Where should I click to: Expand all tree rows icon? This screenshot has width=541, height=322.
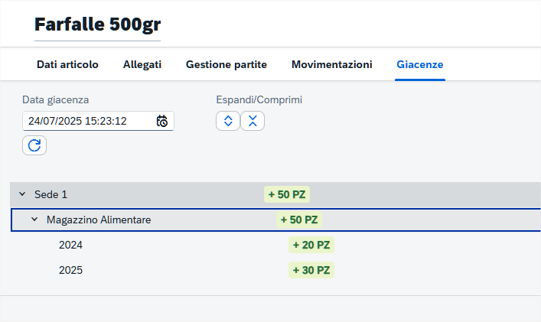[x=228, y=121]
